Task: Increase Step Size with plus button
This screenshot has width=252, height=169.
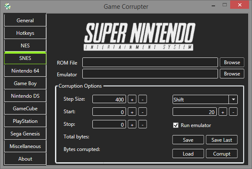Action: click(x=132, y=99)
